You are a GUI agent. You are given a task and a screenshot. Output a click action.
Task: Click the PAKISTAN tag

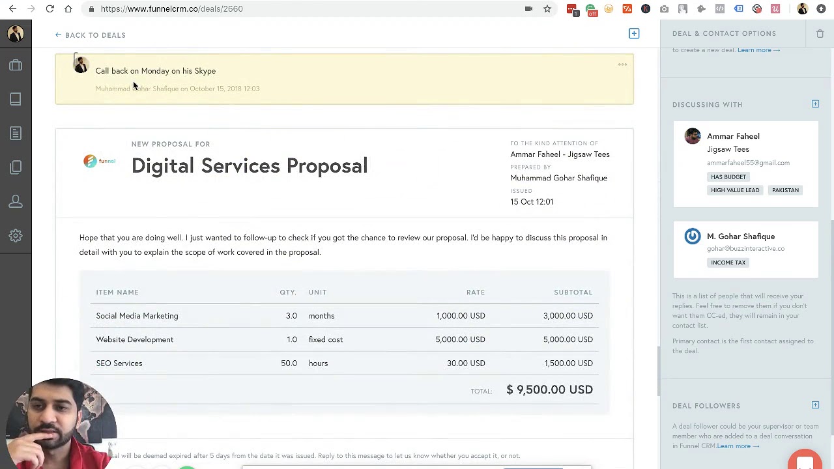[785, 190]
